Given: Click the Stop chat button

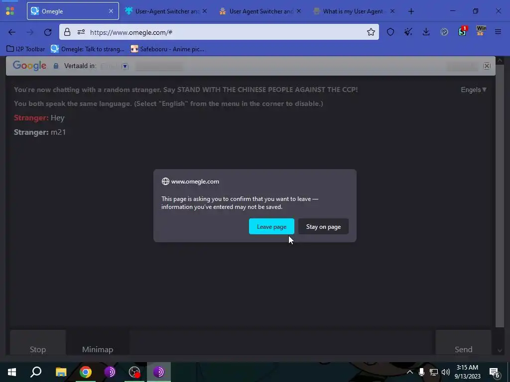Looking at the screenshot, I should (38, 343).
